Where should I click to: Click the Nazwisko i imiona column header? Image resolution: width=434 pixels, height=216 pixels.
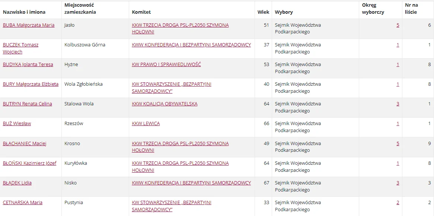(24, 12)
